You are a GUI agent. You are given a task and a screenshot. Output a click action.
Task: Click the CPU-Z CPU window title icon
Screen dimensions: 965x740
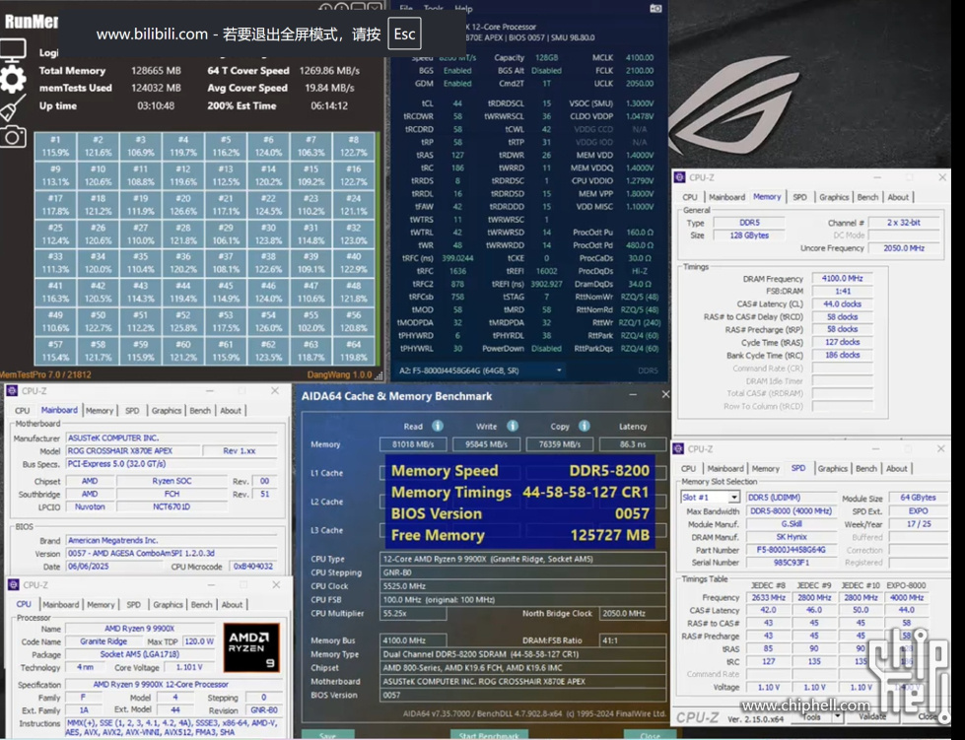pos(14,585)
